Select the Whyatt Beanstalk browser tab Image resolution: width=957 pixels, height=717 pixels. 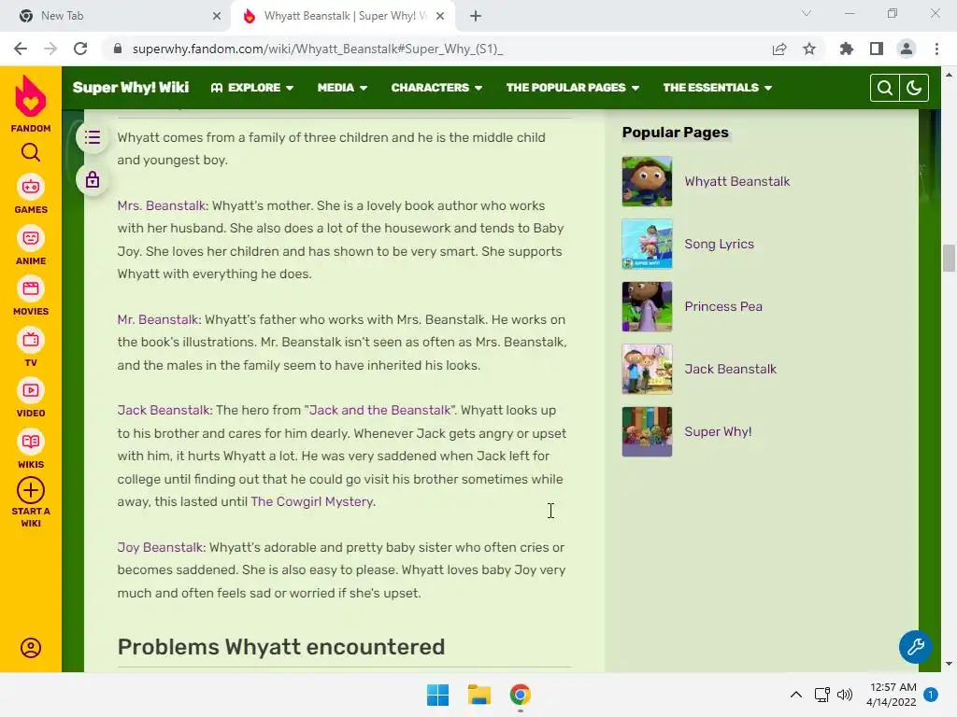click(344, 16)
